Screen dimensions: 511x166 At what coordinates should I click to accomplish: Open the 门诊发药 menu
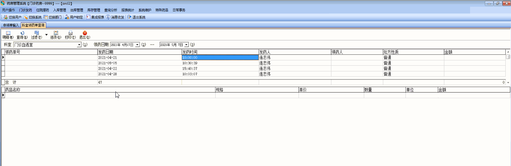25,10
